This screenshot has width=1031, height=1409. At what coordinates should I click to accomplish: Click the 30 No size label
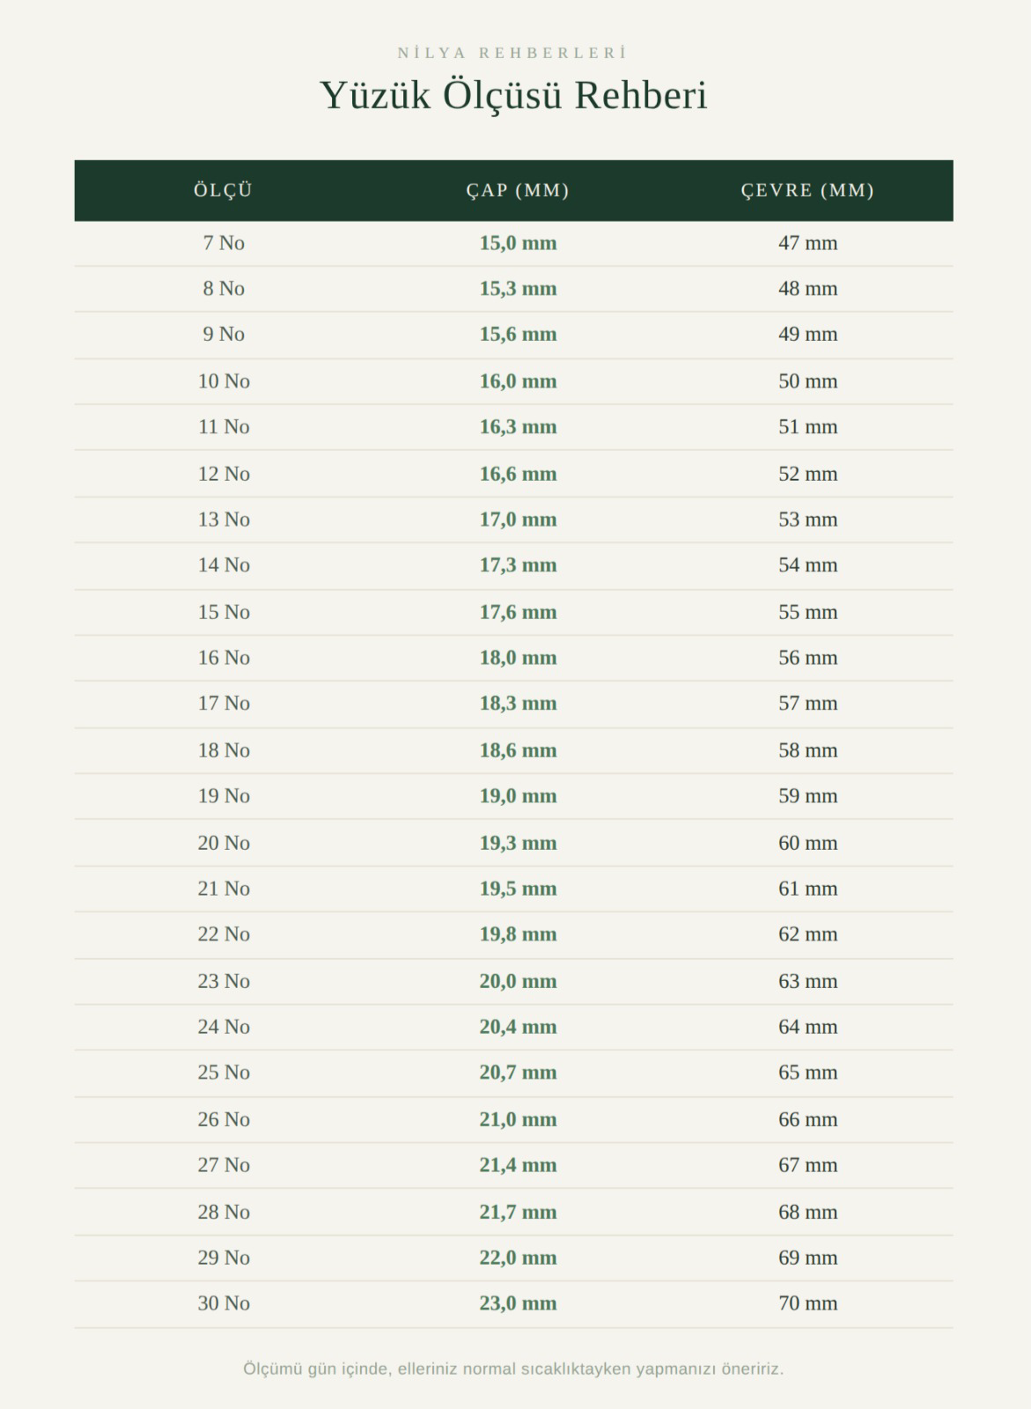point(224,1303)
